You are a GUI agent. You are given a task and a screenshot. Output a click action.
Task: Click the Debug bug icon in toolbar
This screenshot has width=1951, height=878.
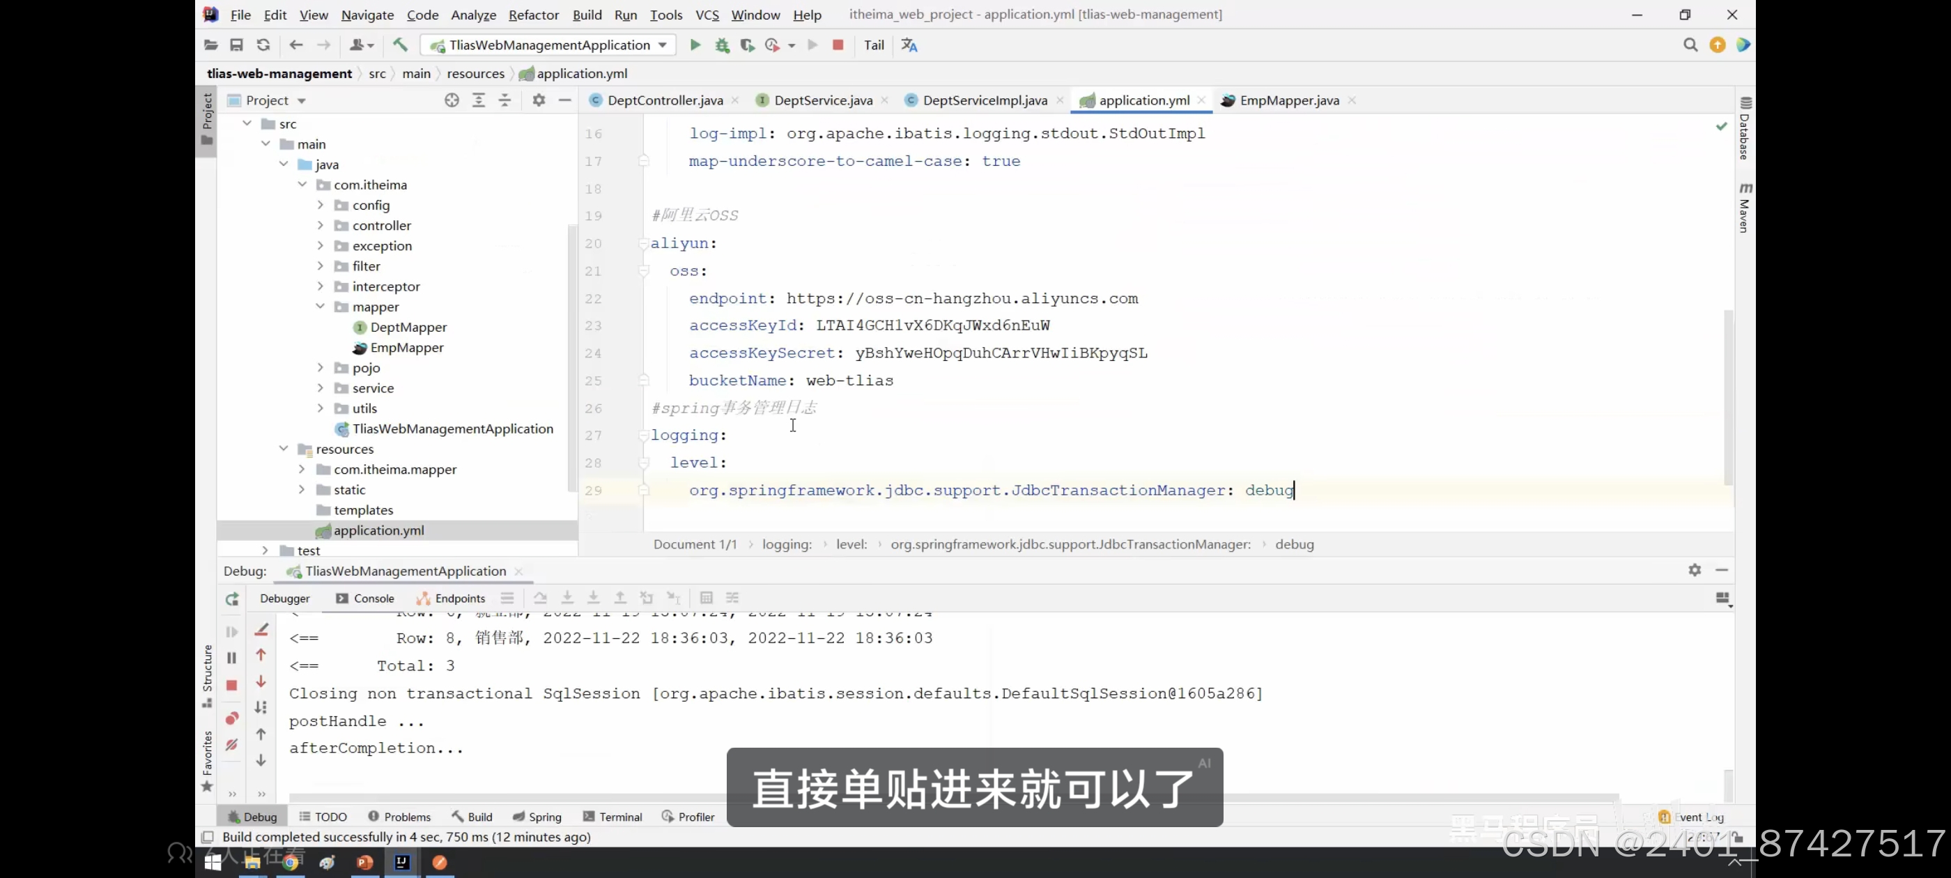pyautogui.click(x=722, y=45)
